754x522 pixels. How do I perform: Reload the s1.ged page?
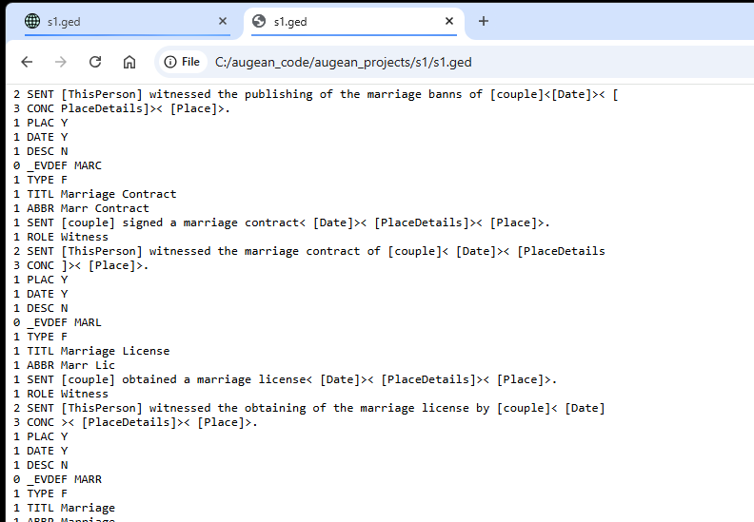pyautogui.click(x=95, y=62)
